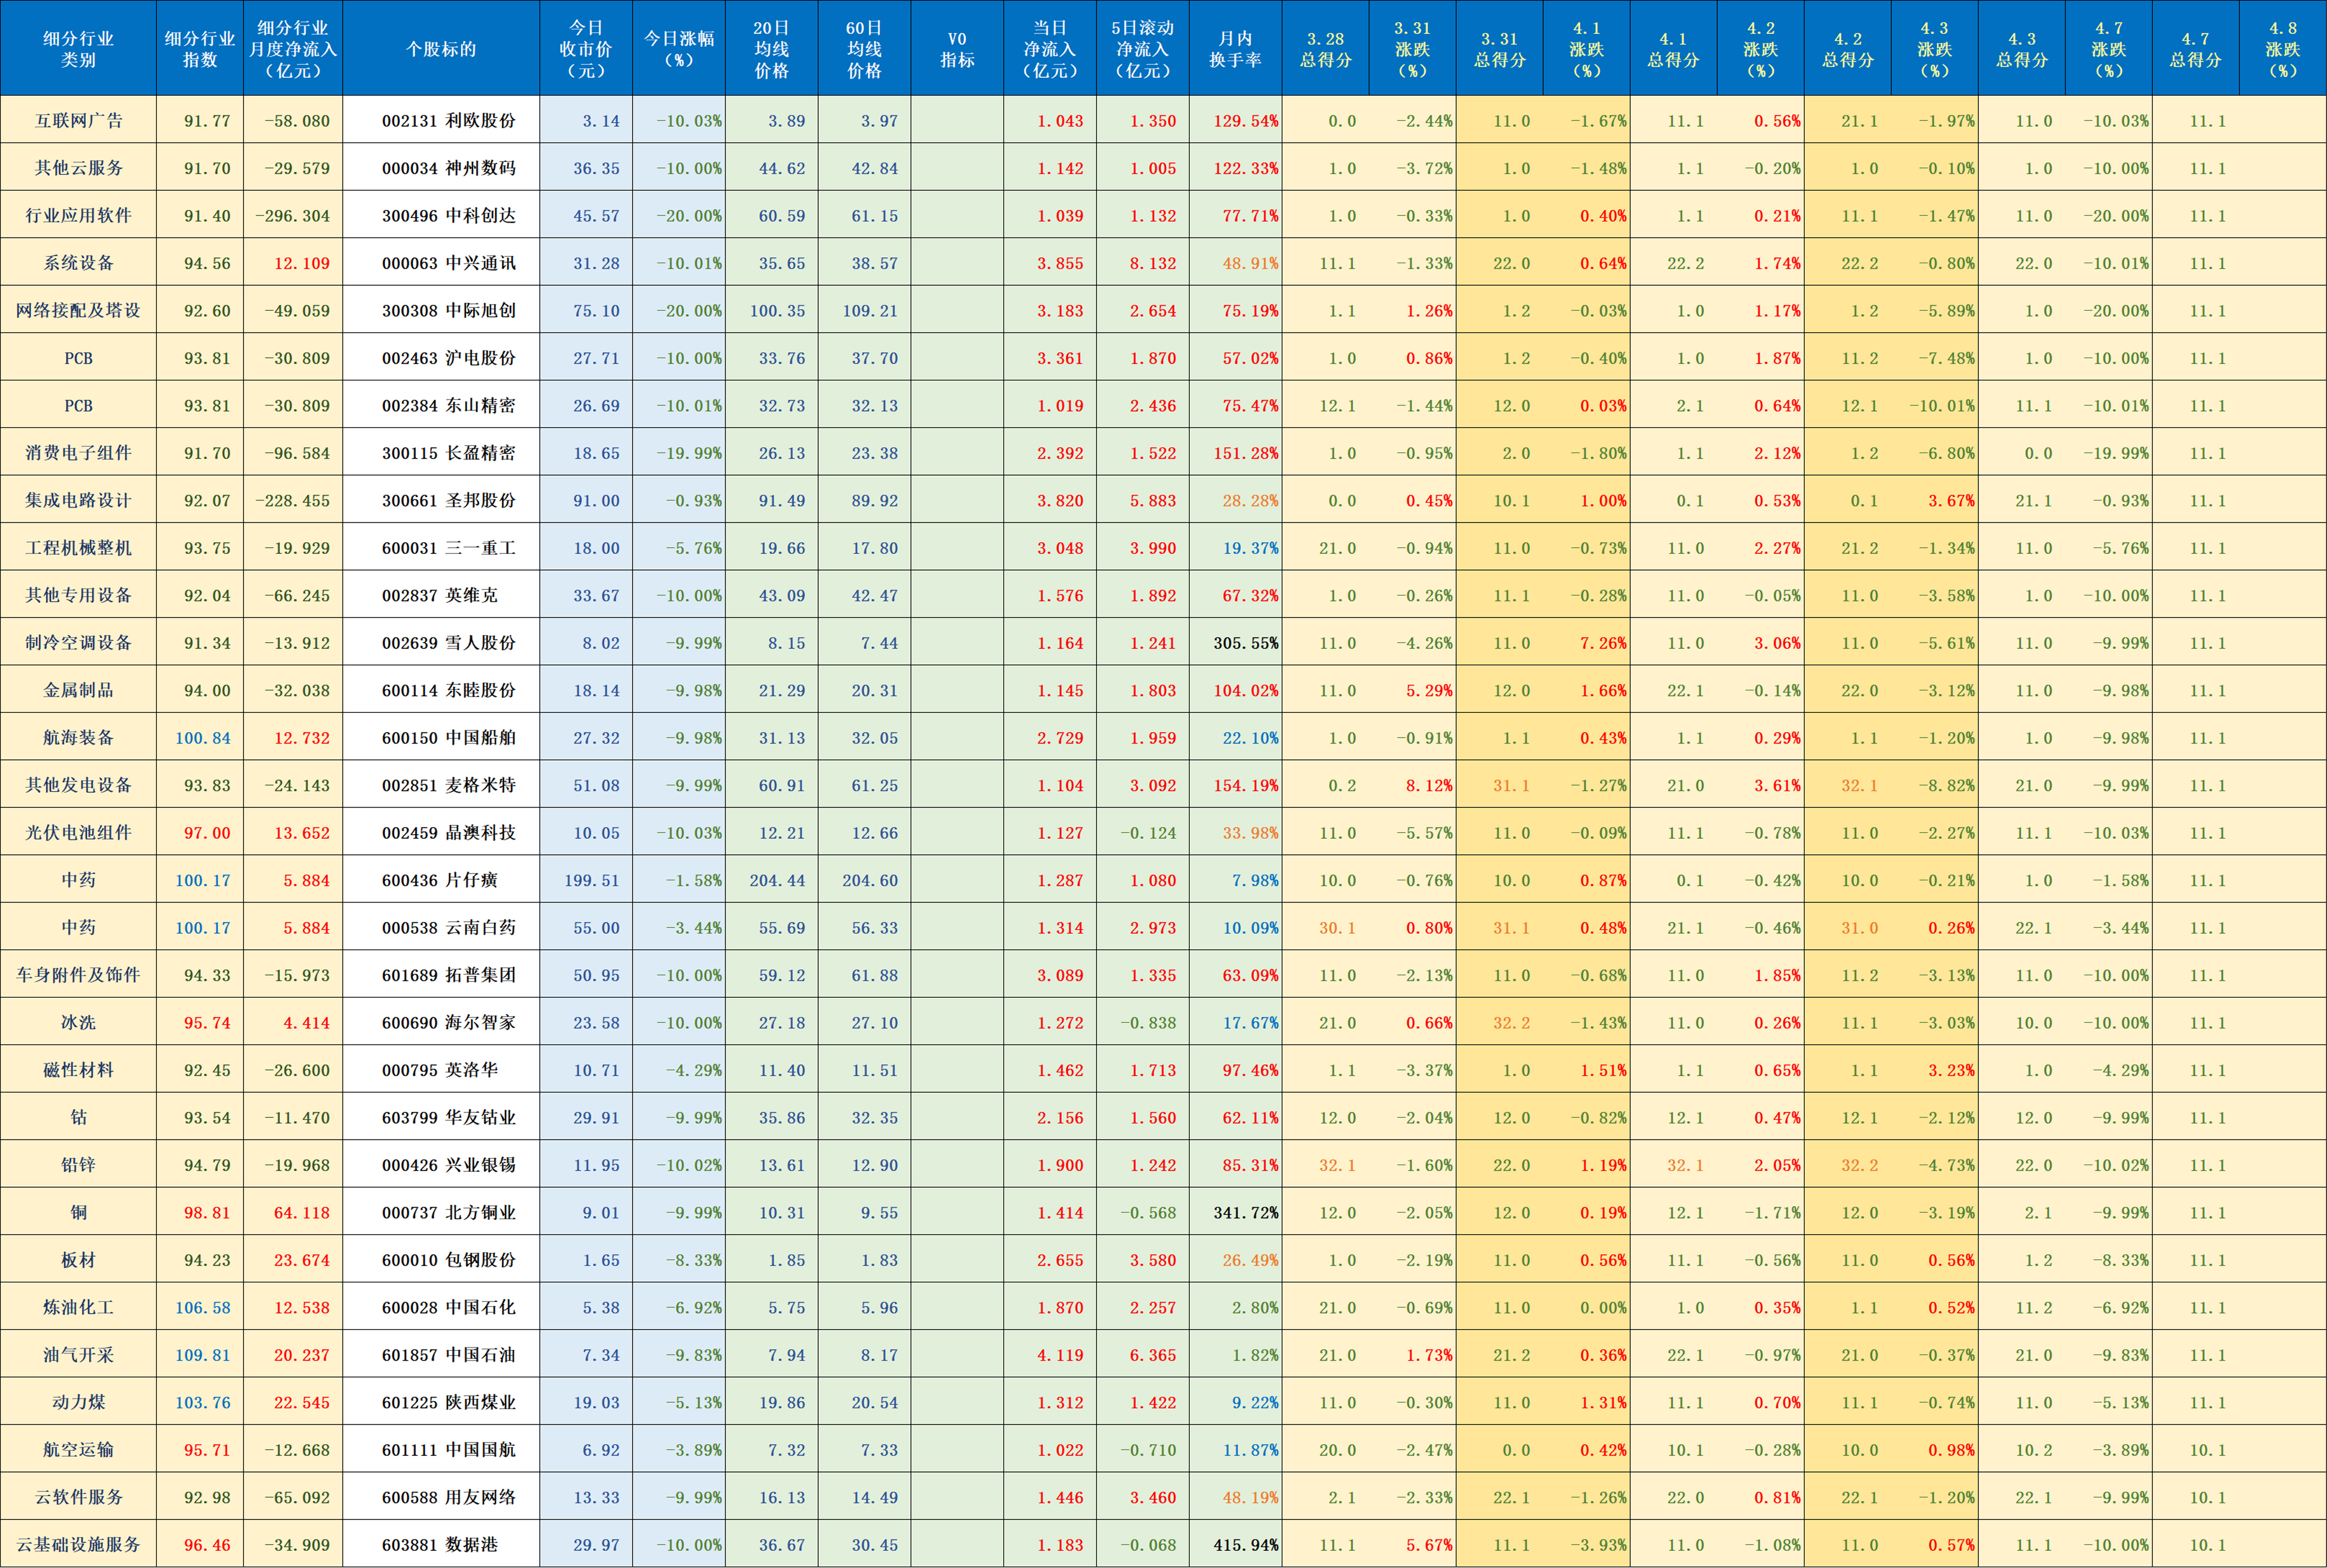
Task: Click monthly net inflow value -228.455
Action: click(293, 500)
